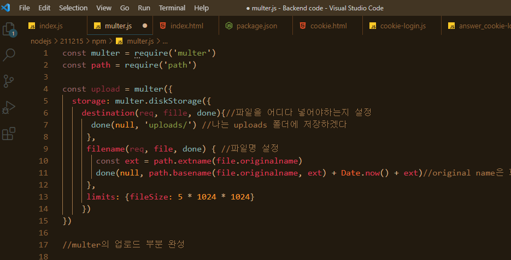Image resolution: width=511 pixels, height=260 pixels.
Task: Open the Run and Debug view
Action: 9,107
